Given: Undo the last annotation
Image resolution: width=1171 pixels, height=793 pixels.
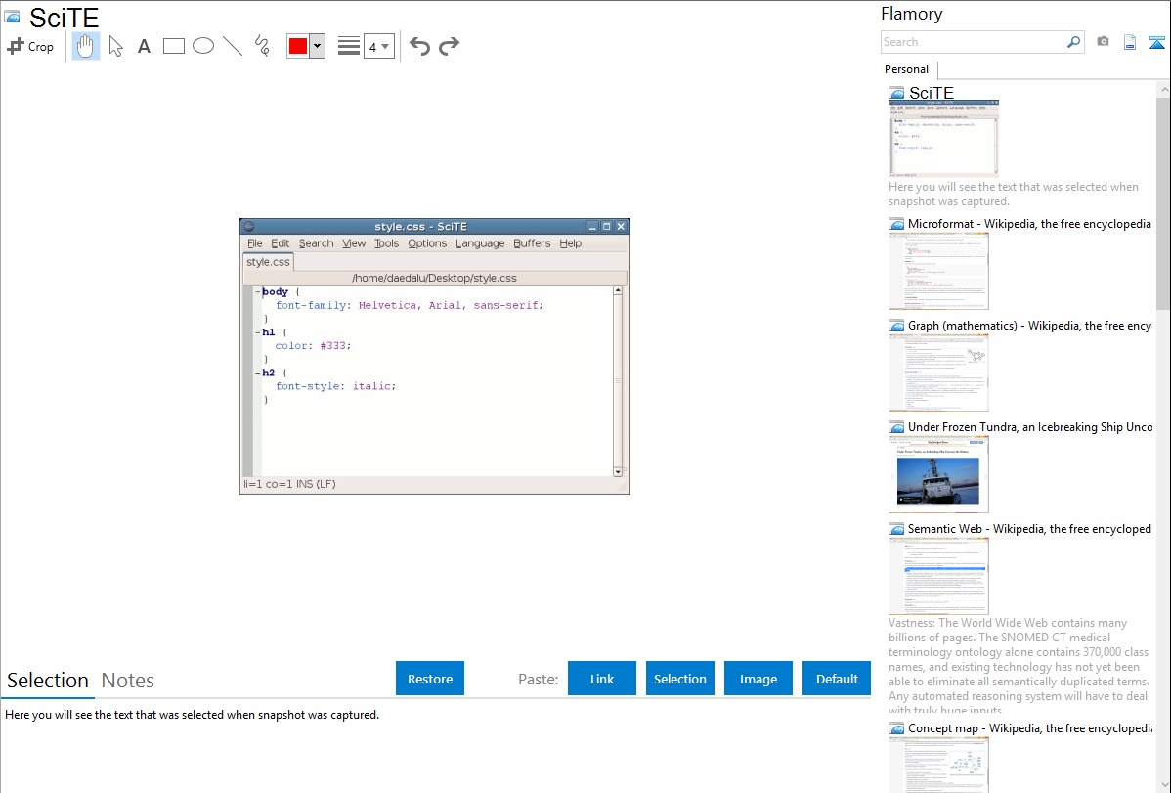Looking at the screenshot, I should pos(419,46).
